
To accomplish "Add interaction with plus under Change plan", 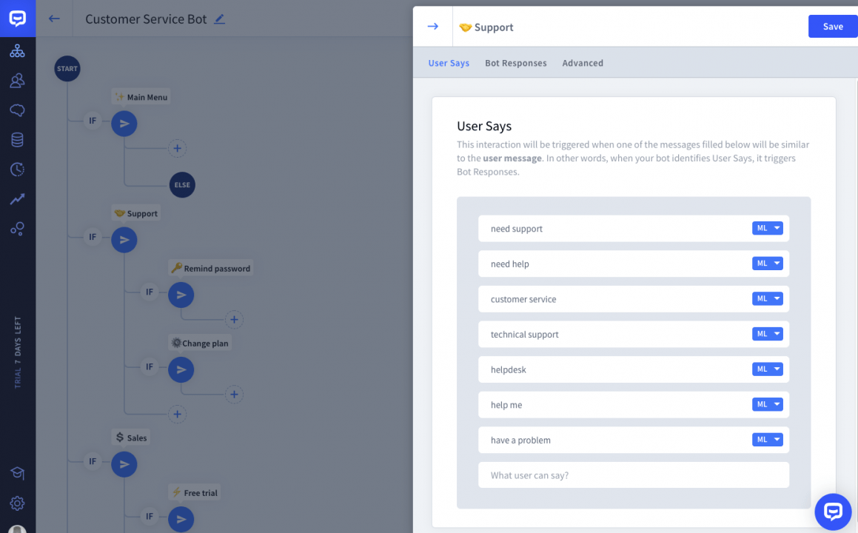I will (x=234, y=395).
